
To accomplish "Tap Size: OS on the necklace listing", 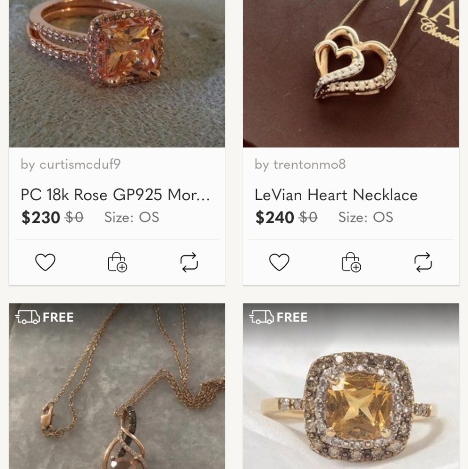I will [365, 217].
